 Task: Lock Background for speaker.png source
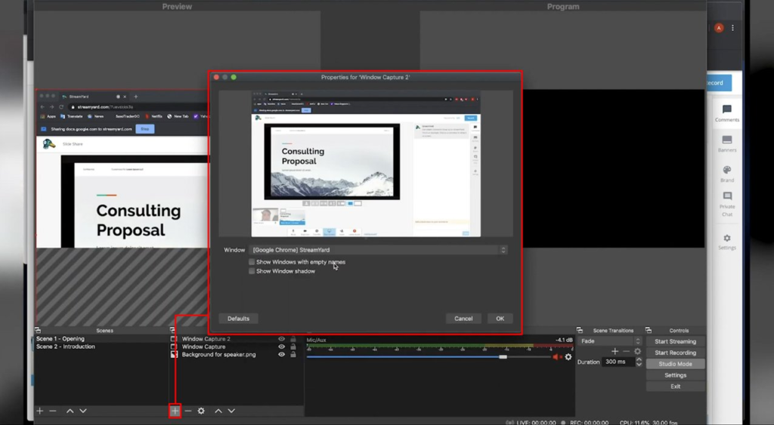tap(293, 355)
